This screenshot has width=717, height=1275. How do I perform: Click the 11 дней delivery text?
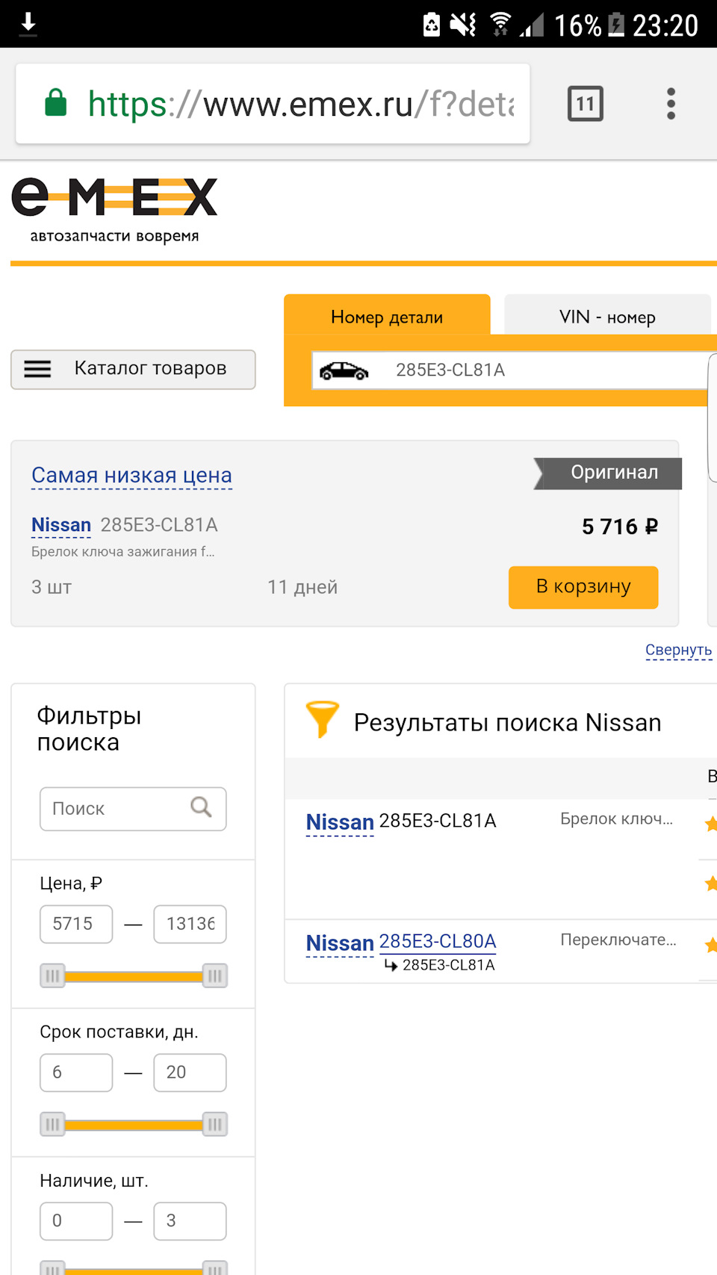point(302,587)
